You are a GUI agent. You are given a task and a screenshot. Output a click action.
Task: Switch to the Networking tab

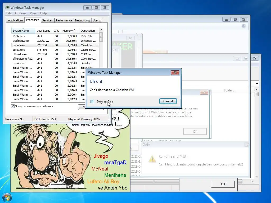[82, 20]
